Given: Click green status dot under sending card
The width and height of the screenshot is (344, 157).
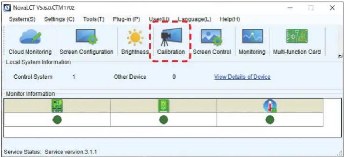Looking at the screenshot, I should point(57,120).
